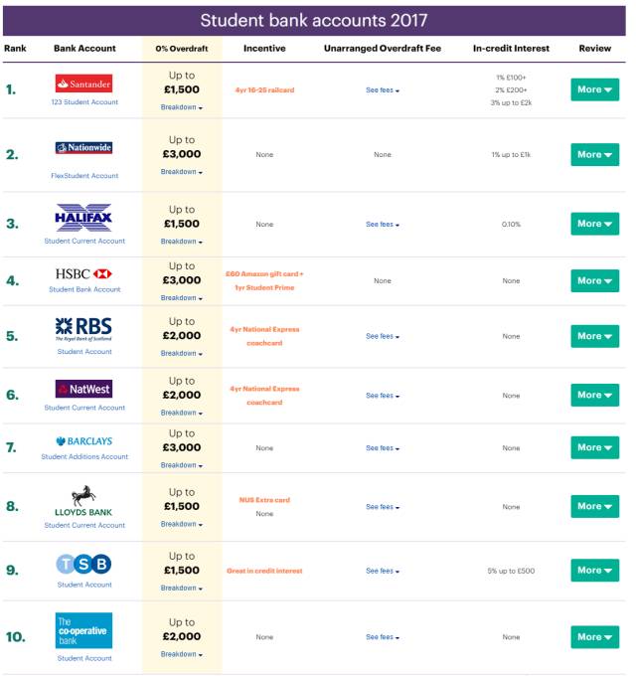The image size is (636, 676).
Task: Open the RBS logo
Action: point(83,330)
